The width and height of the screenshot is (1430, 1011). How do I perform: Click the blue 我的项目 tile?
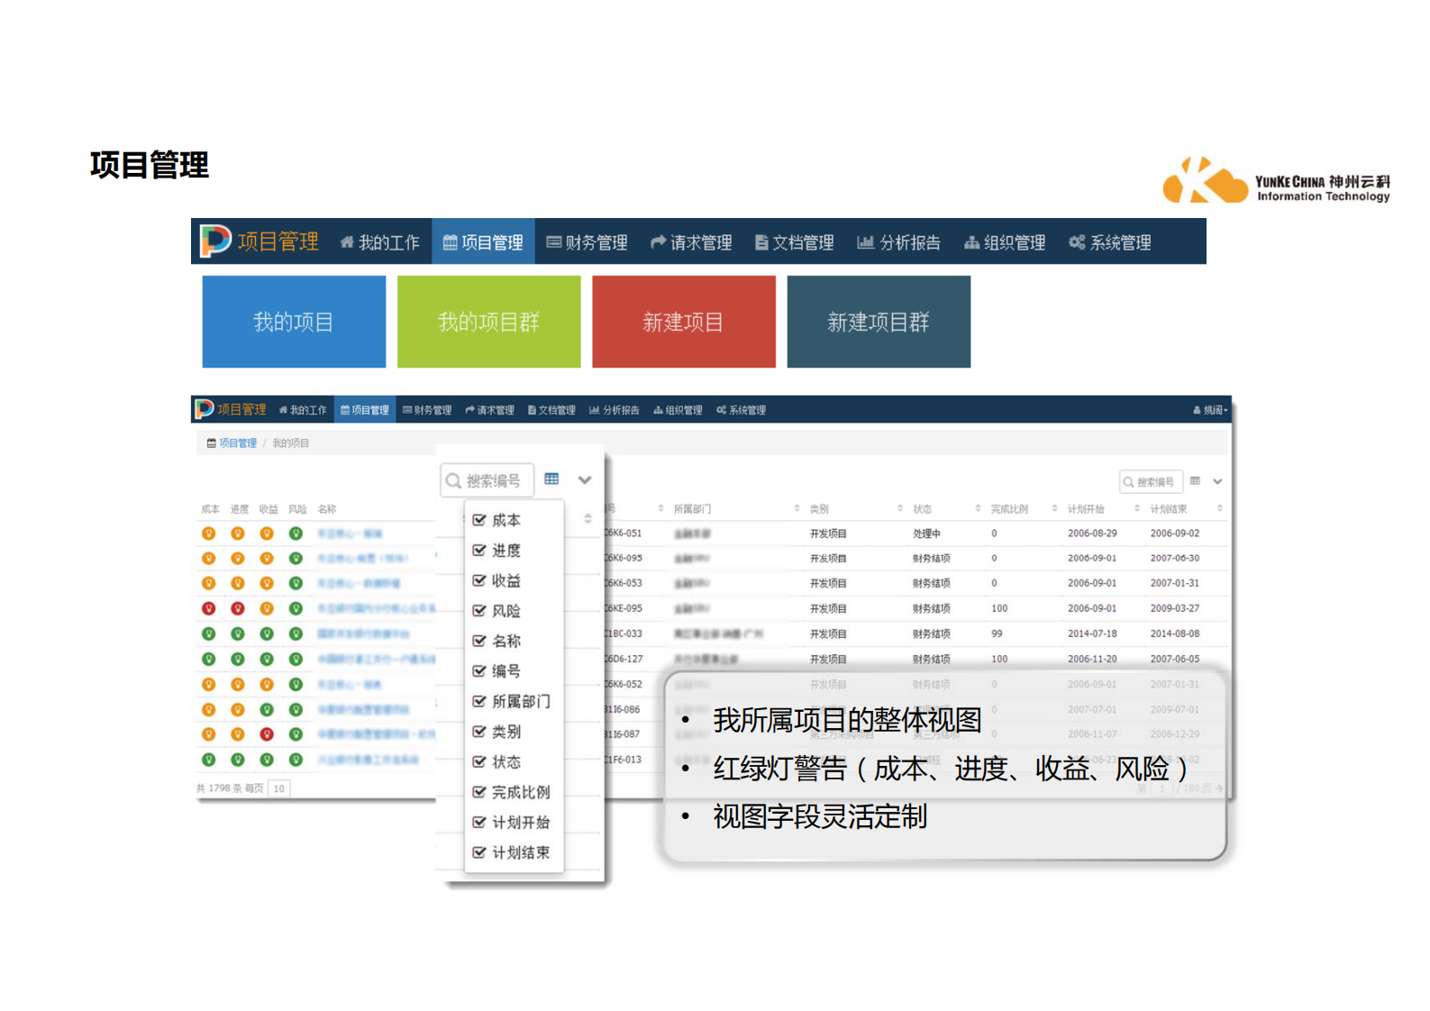click(294, 322)
